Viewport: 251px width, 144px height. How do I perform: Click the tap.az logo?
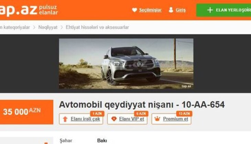(x=29, y=10)
